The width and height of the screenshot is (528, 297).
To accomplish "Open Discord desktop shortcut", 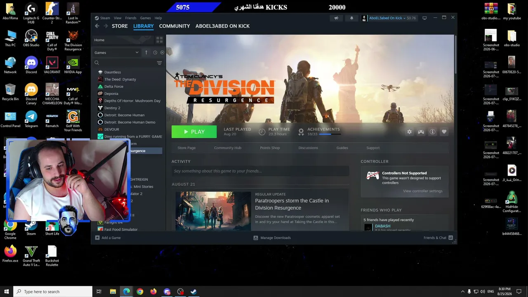I will click(x=31, y=65).
